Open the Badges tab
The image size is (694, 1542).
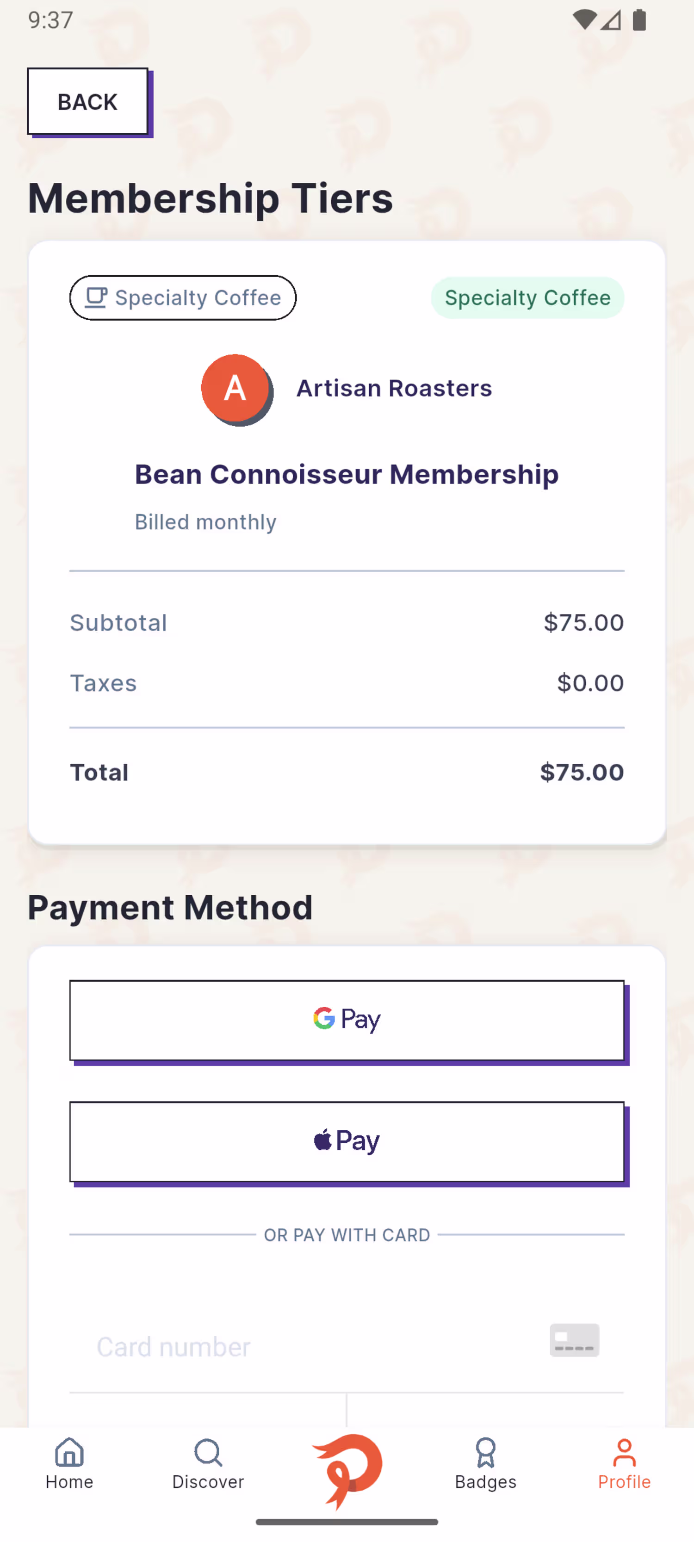(486, 1464)
